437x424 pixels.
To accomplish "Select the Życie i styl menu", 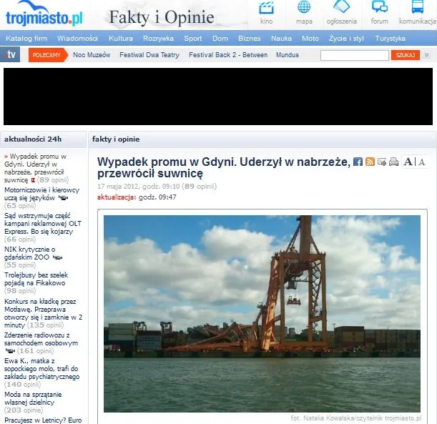I will click(346, 39).
